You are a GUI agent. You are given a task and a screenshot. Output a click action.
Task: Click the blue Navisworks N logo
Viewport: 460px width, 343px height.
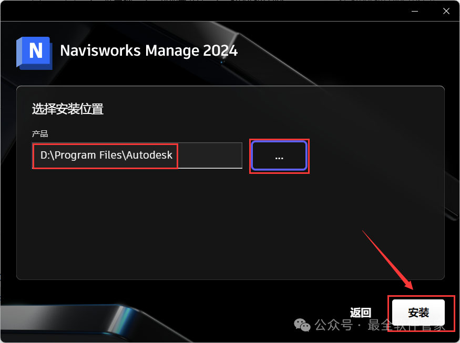click(34, 53)
